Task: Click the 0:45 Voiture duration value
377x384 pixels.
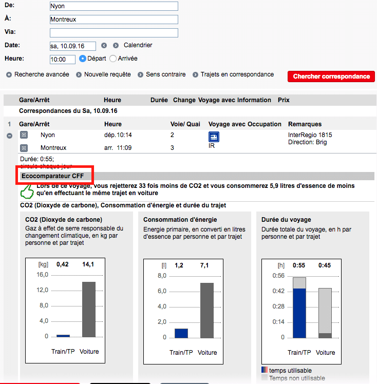Action: [325, 265]
